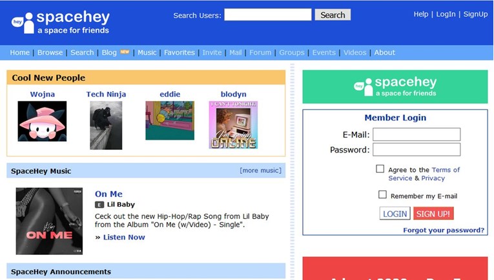Open the Events nav item
This screenshot has width=494, height=280.
(324, 52)
